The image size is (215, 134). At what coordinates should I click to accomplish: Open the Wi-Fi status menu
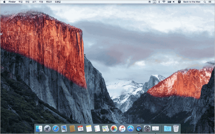pyautogui.click(x=164, y=2)
